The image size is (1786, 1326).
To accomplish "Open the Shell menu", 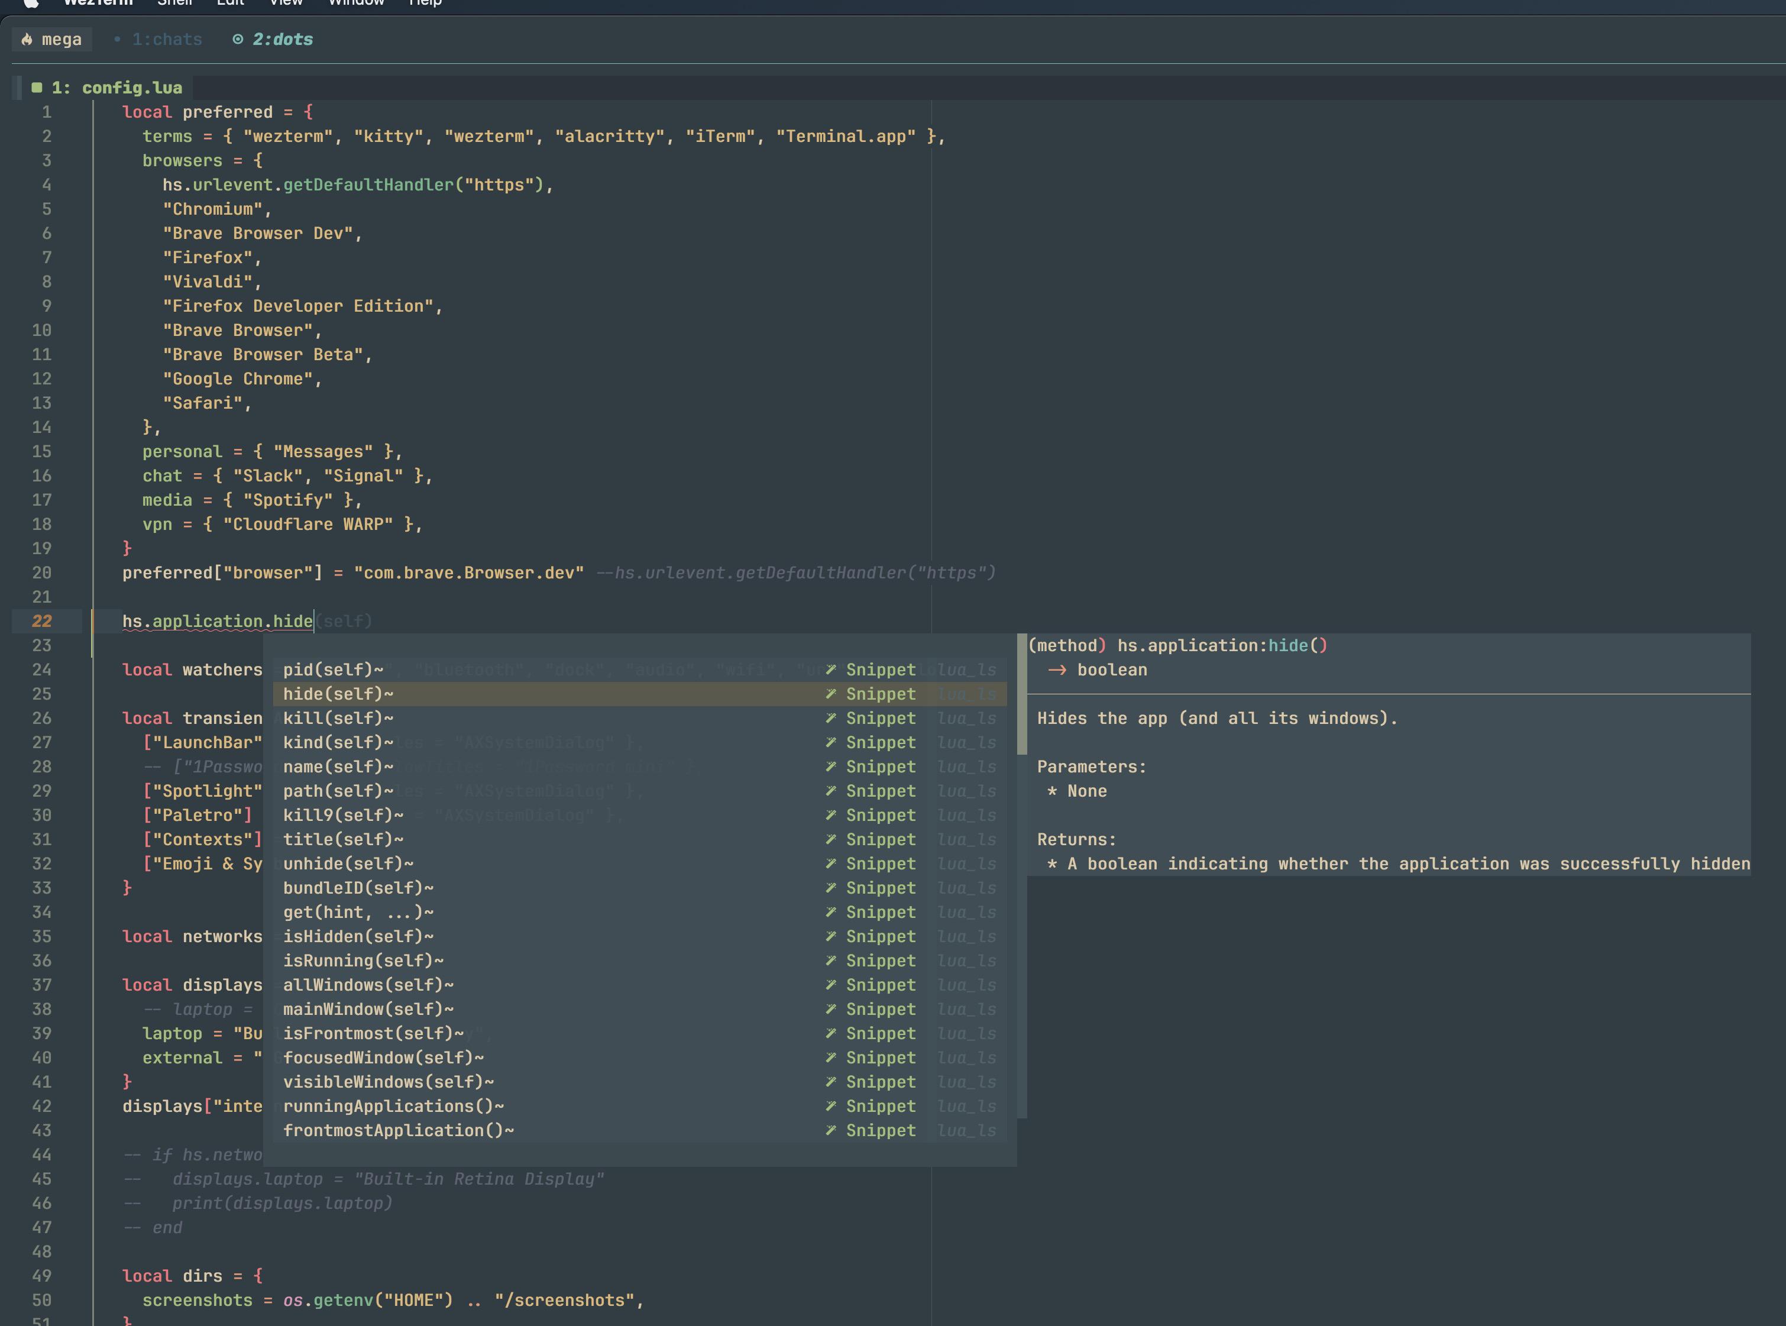I will pos(174,2).
